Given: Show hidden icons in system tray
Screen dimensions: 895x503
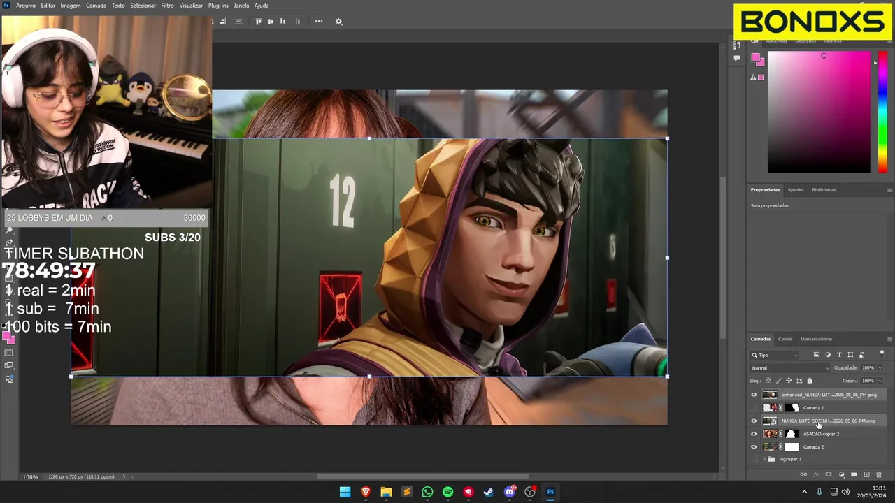Looking at the screenshot, I should pyautogui.click(x=804, y=492).
